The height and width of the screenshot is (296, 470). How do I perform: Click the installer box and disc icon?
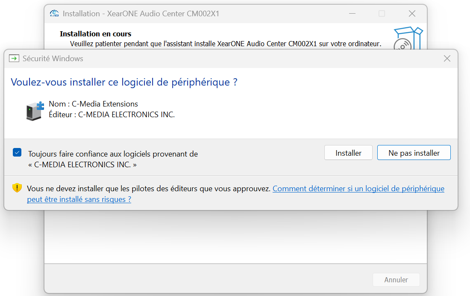408,38
